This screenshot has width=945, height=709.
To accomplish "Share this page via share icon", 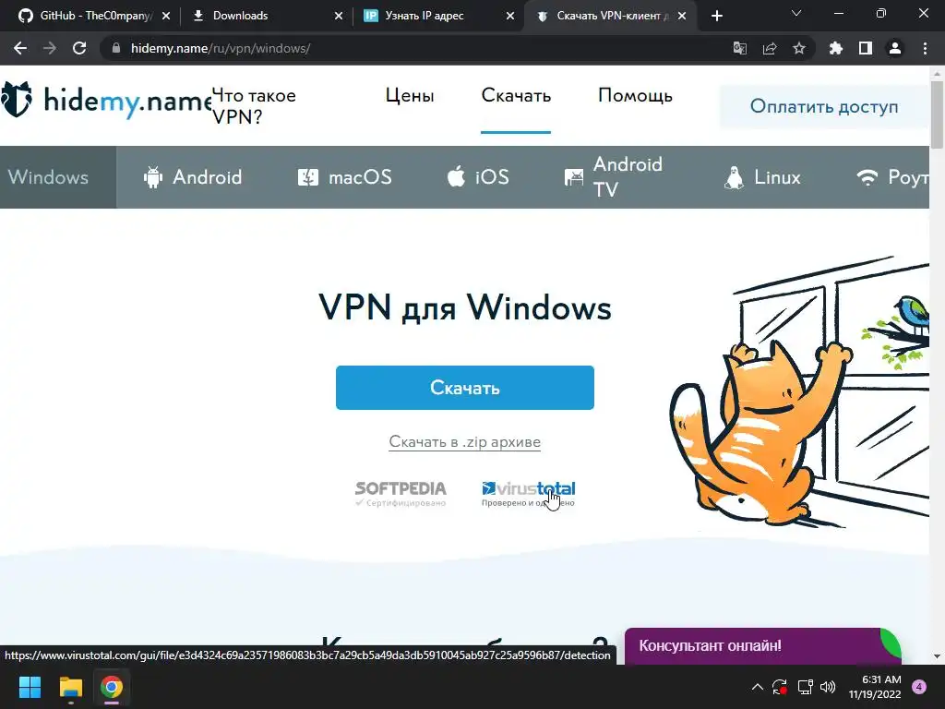I will (x=769, y=48).
